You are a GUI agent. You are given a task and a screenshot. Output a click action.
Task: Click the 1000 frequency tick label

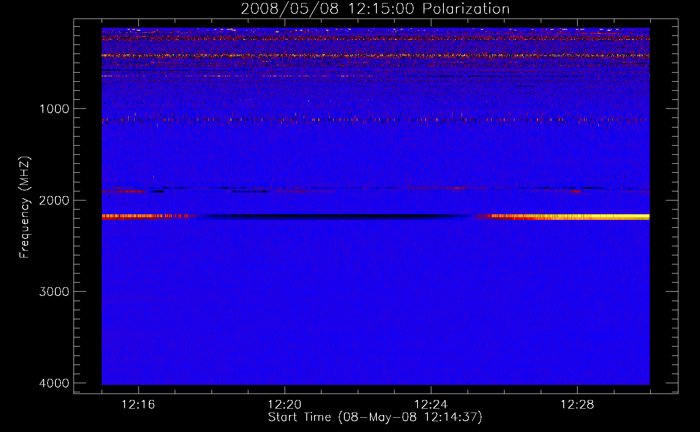pos(54,109)
